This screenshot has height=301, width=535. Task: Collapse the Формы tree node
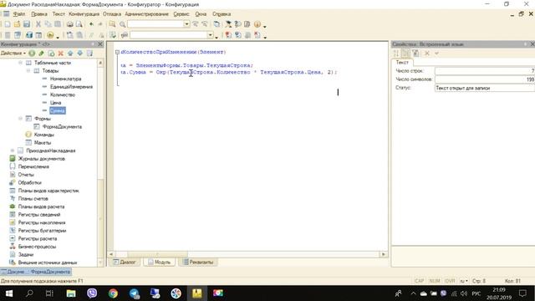[x=20, y=119]
